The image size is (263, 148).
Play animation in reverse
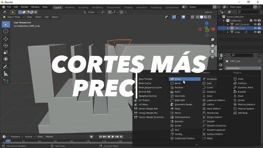[x=108, y=137]
